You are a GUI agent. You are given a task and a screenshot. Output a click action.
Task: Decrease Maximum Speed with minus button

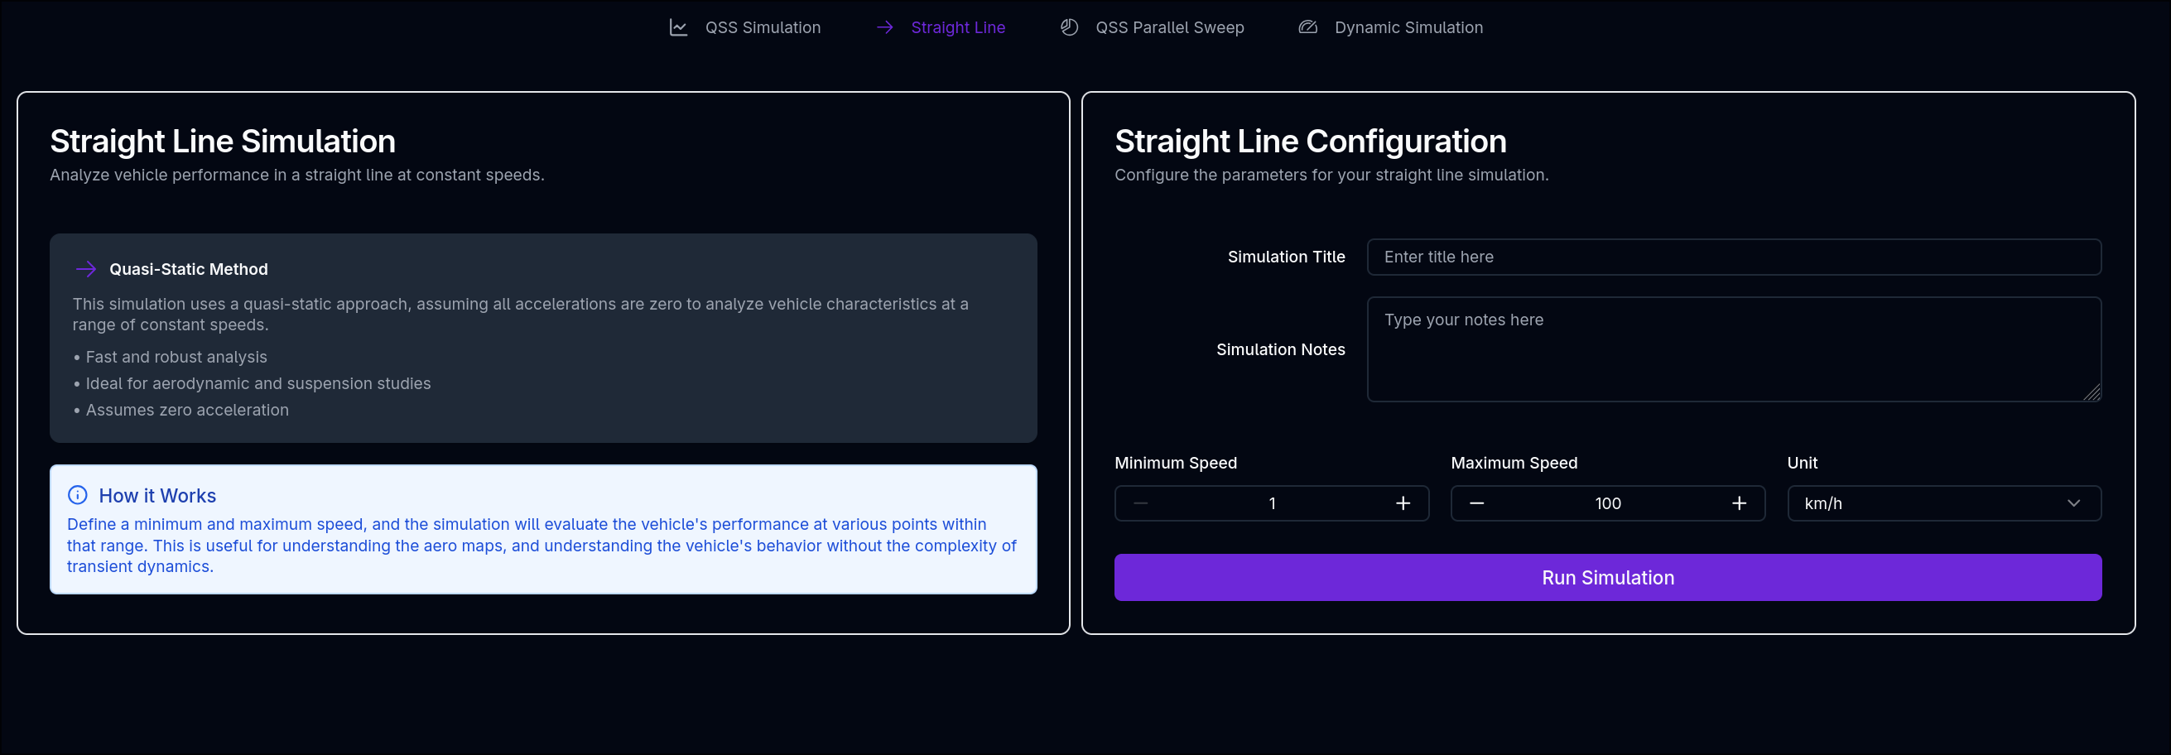pos(1476,503)
